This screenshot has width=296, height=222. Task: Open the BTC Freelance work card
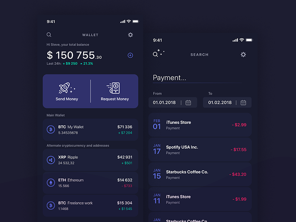[90, 206]
